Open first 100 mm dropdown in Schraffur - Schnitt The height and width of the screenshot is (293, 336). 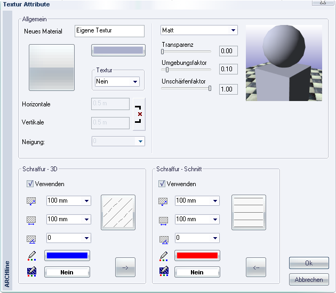pyautogui.click(x=197, y=200)
